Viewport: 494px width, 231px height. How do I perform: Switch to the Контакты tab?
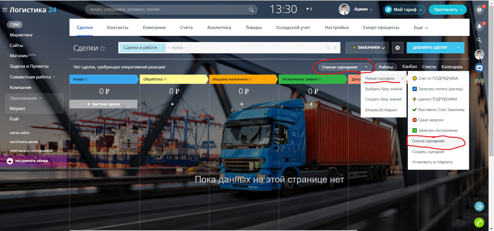click(118, 28)
